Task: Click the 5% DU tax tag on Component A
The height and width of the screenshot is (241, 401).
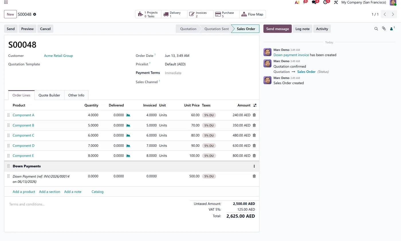Action: point(209,115)
